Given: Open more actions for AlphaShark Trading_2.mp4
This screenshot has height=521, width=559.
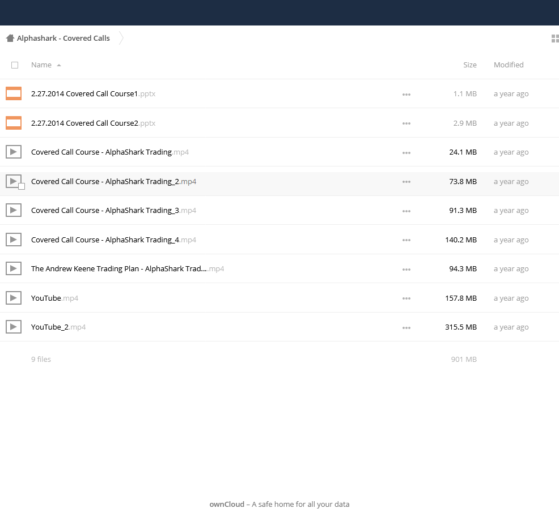Looking at the screenshot, I should point(406,182).
